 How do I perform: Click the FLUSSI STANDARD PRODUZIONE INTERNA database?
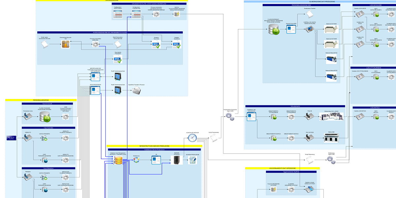click(45, 117)
